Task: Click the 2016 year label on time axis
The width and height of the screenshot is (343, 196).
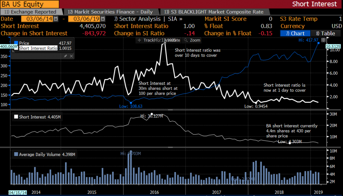Action: 154,192
